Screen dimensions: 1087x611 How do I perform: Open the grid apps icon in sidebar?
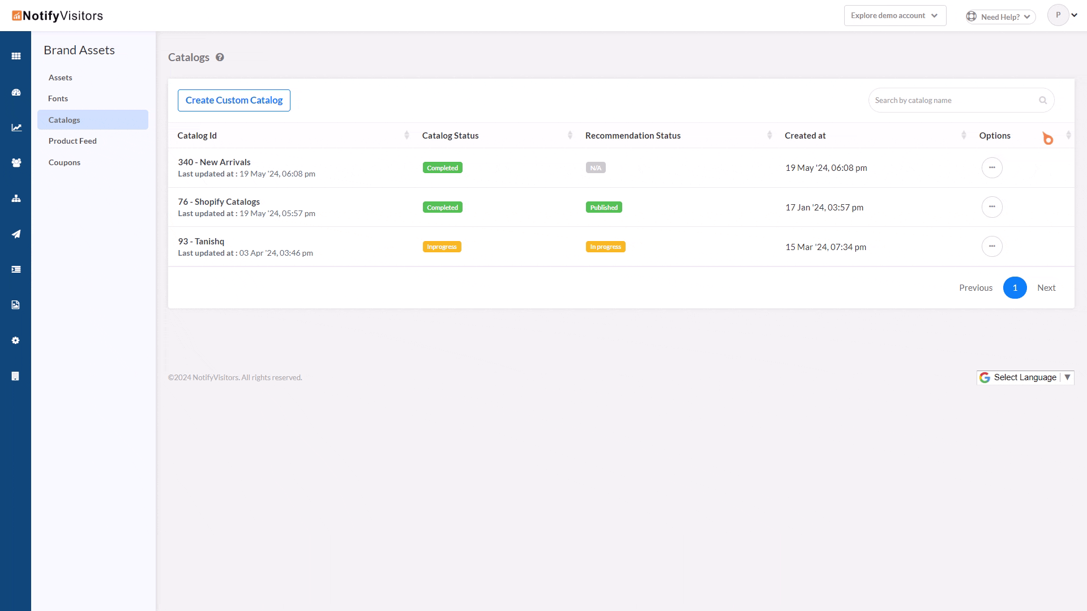(x=16, y=56)
